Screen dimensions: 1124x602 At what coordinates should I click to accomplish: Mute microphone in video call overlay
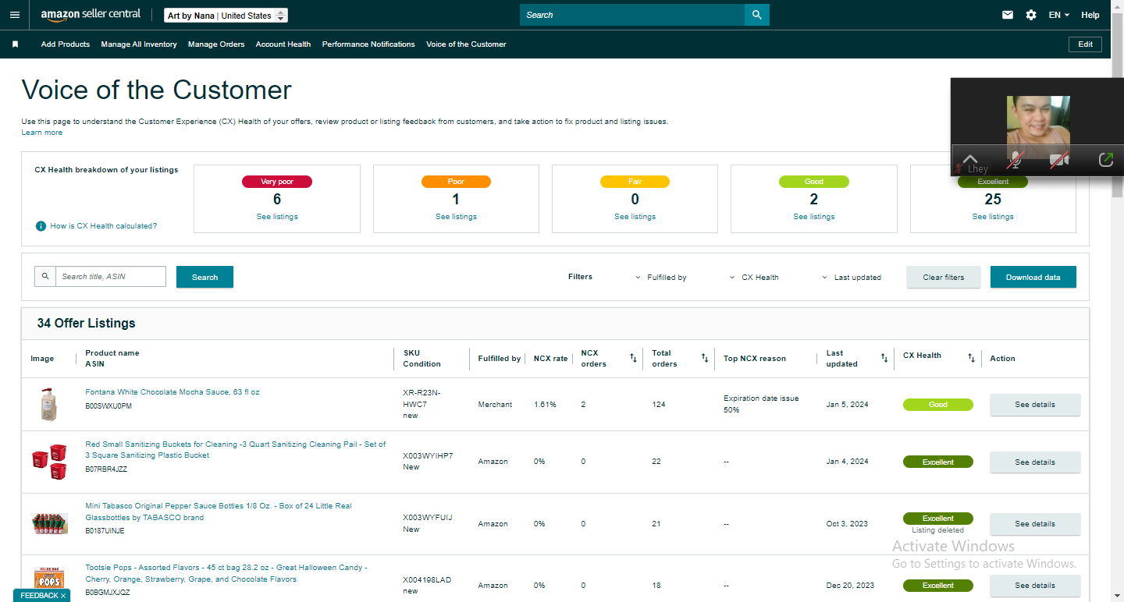click(1015, 161)
